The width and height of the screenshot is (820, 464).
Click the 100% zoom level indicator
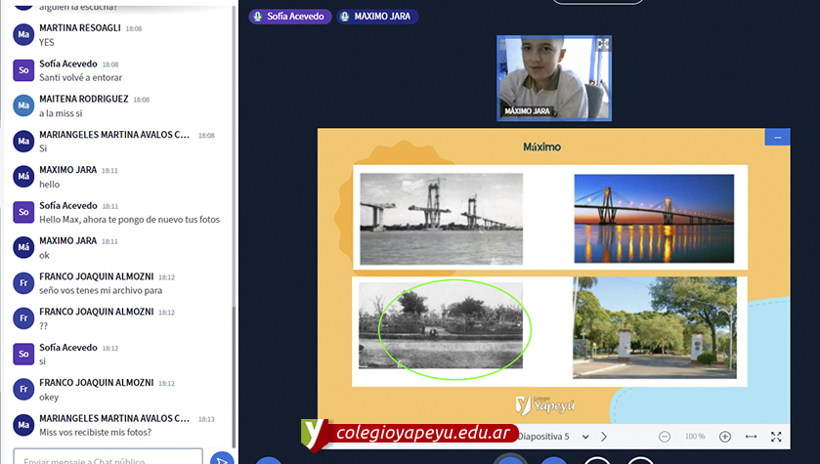point(695,437)
